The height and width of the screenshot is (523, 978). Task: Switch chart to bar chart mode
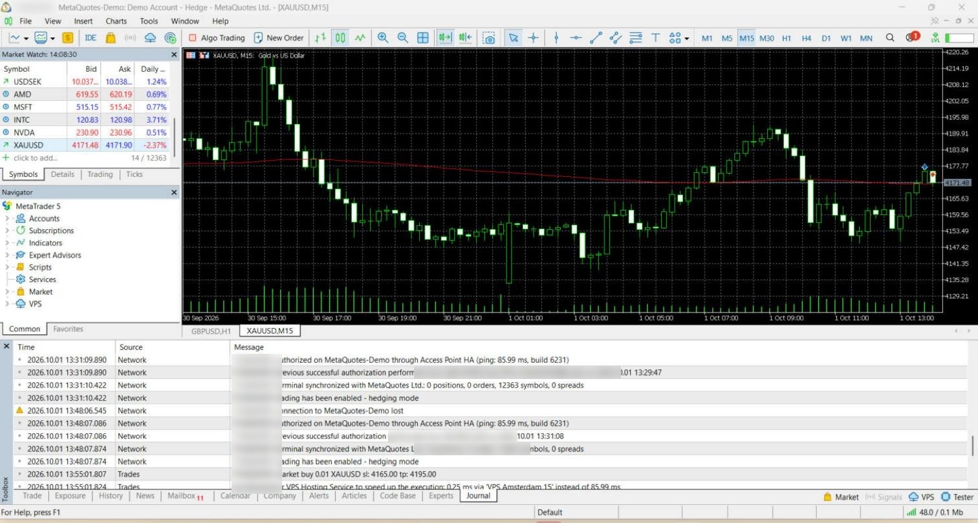[320, 37]
